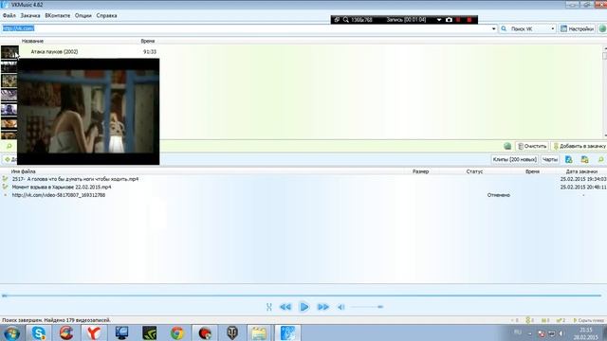
Task: Open the Настройки settings button
Action: [x=577, y=28]
